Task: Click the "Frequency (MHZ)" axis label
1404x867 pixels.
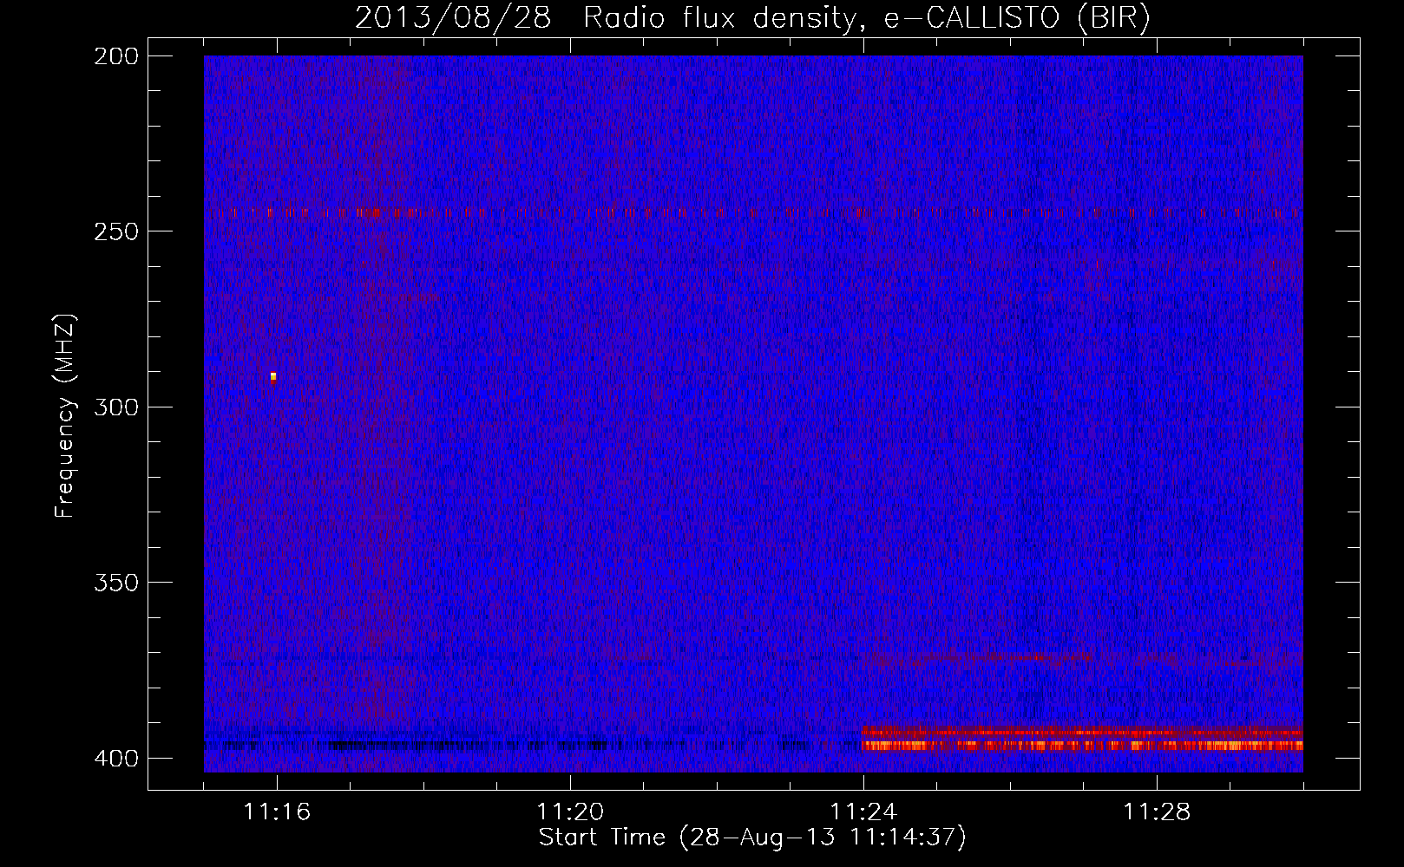Action: pos(65,416)
